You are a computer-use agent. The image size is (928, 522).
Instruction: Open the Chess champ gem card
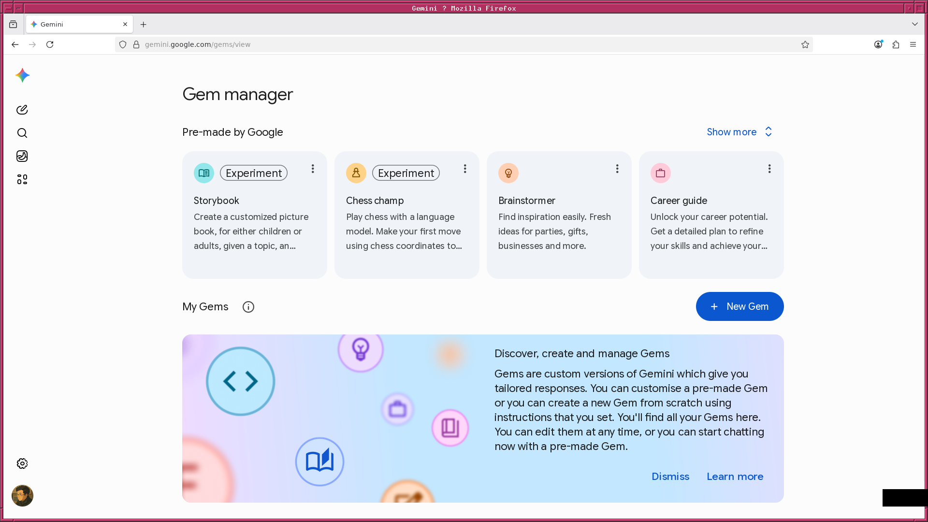(x=407, y=215)
